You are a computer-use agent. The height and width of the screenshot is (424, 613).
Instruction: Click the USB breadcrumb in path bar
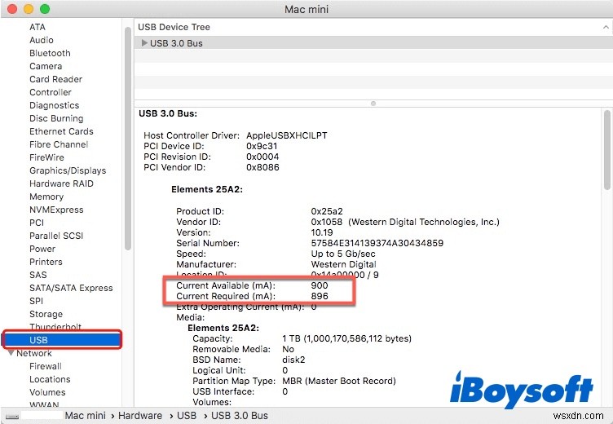[187, 415]
